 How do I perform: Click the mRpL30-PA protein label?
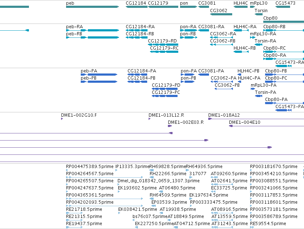coord(264,85)
